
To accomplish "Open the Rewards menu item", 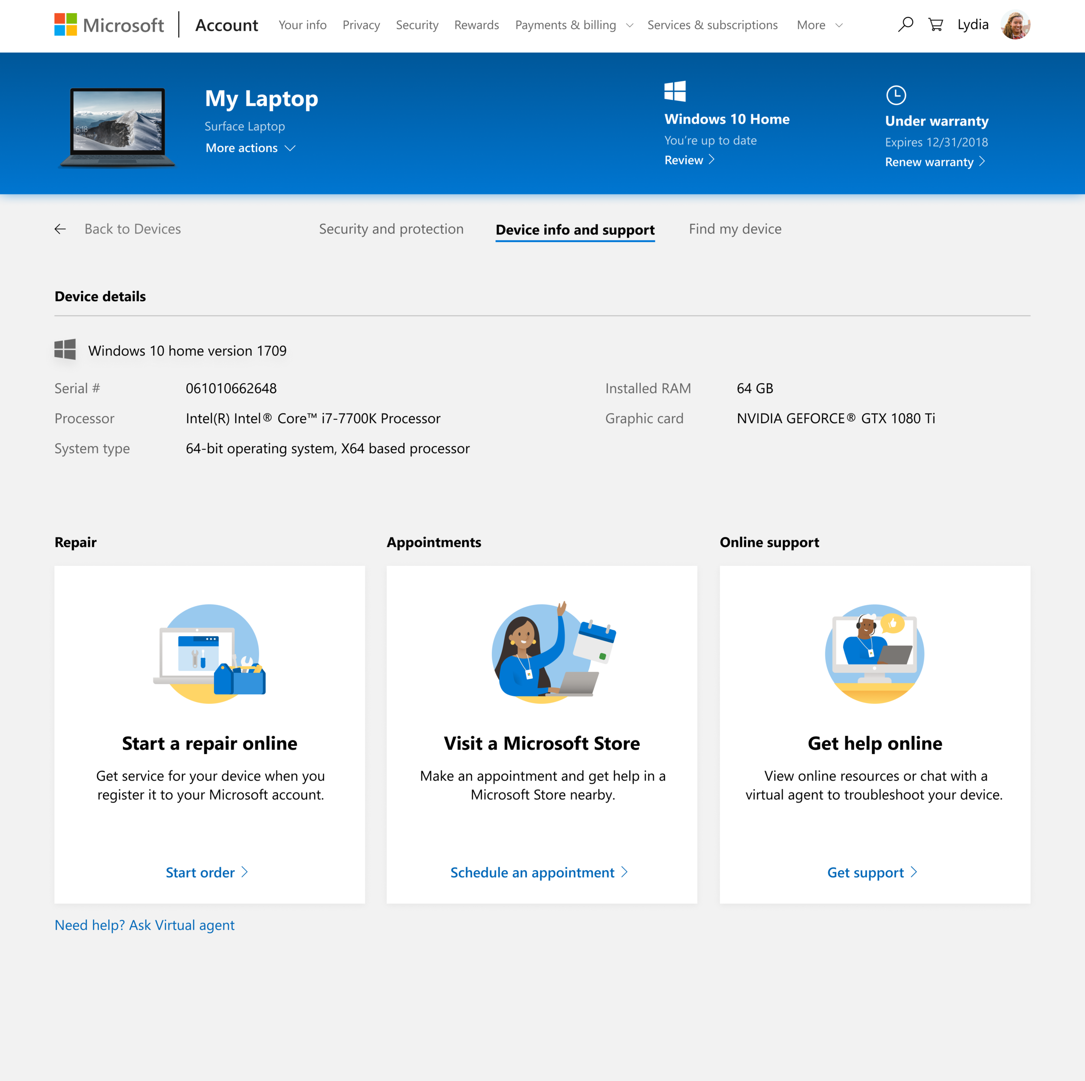I will click(x=476, y=25).
